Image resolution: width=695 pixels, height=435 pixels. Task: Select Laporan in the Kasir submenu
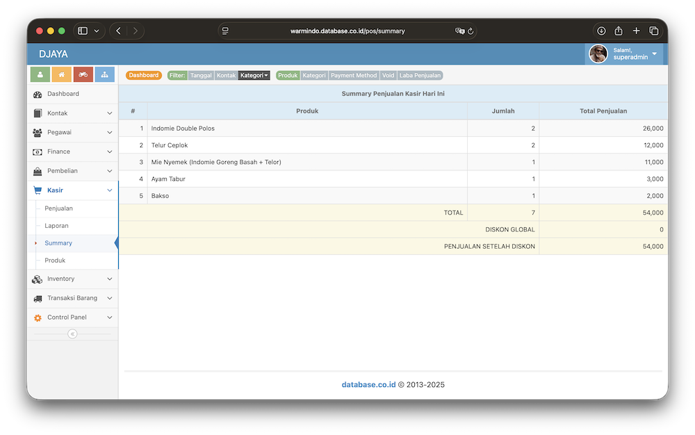[x=56, y=226]
